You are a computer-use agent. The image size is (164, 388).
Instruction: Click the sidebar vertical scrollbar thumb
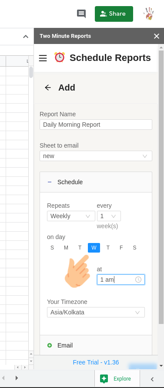coord(161,187)
